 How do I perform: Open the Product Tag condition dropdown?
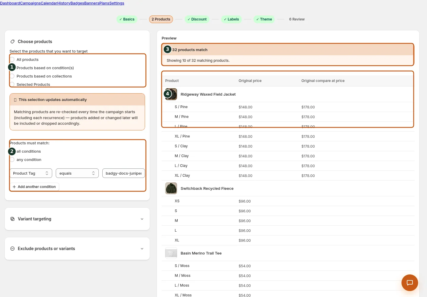click(31, 173)
